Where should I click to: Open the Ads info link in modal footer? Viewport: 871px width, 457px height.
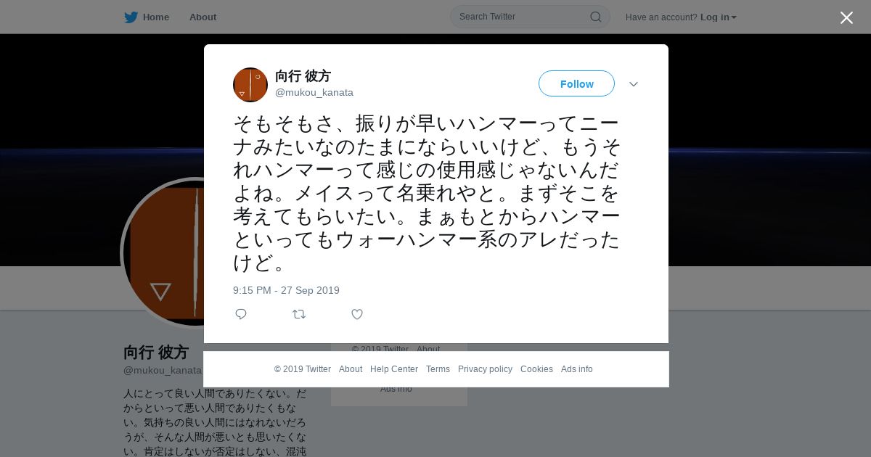[x=577, y=369]
